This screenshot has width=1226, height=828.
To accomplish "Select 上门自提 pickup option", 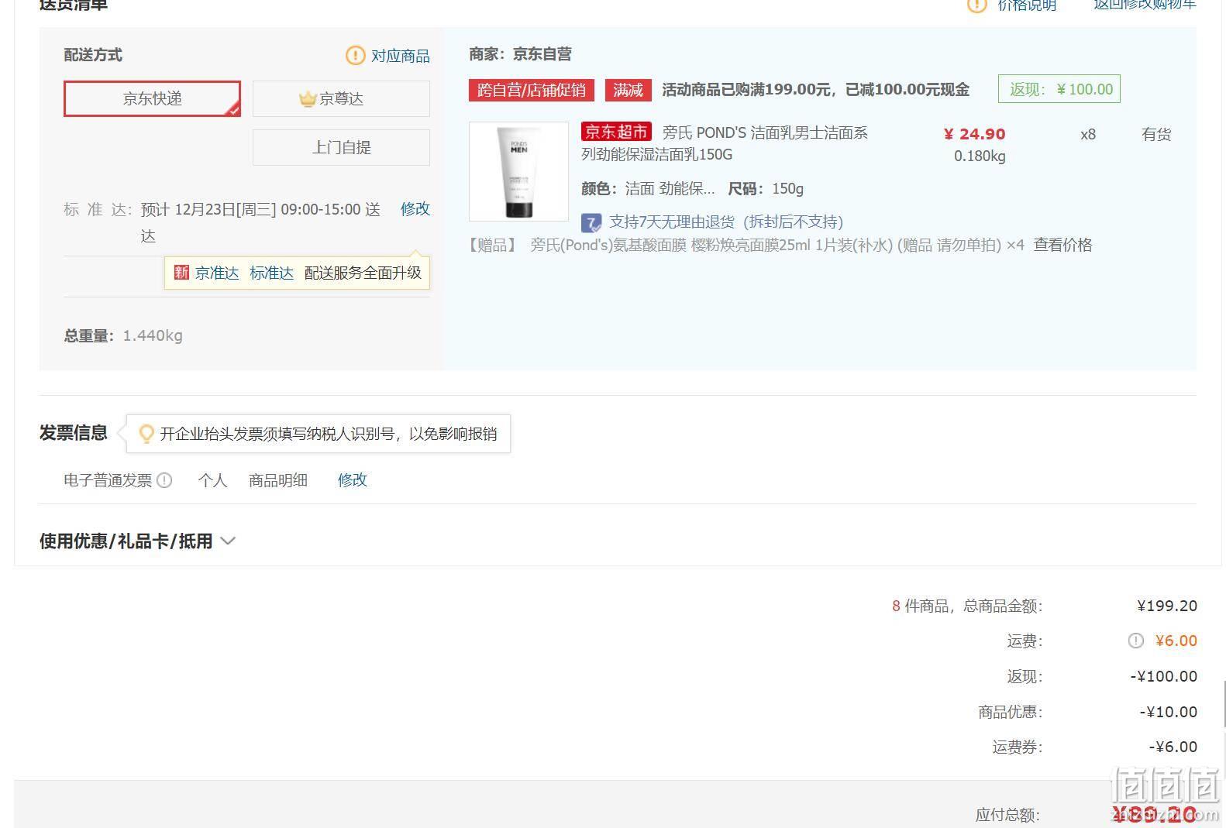I will tap(341, 147).
